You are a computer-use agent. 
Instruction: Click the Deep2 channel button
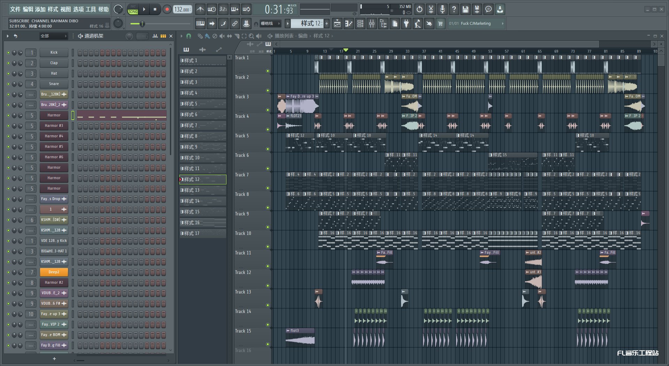pos(54,272)
